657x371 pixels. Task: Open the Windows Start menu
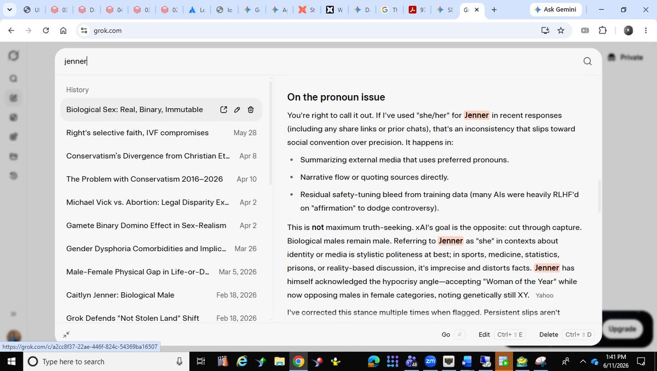tap(11, 361)
